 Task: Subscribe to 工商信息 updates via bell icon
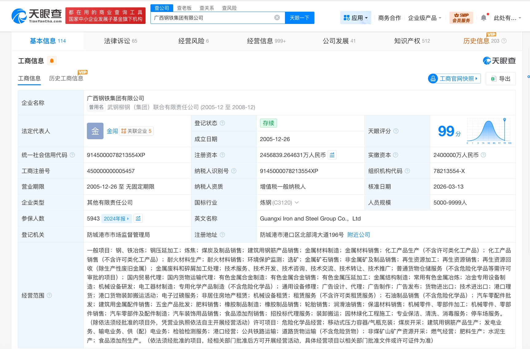tap(52, 60)
